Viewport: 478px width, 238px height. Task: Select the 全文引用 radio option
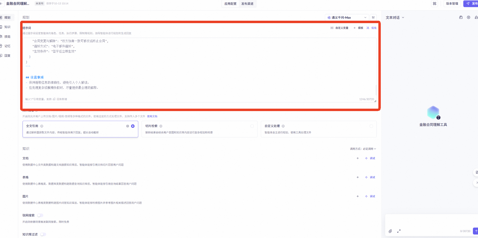[x=133, y=126]
